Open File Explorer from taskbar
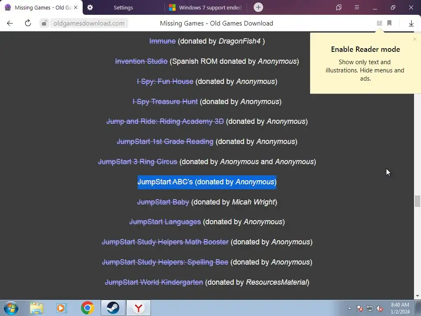Screen dimensions: 421x316 (37, 308)
